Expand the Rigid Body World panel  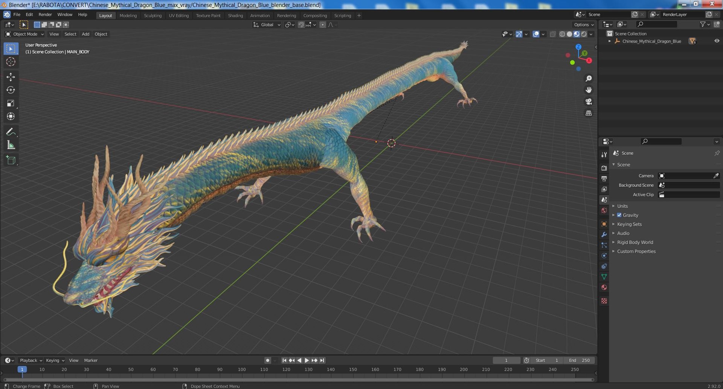click(635, 242)
